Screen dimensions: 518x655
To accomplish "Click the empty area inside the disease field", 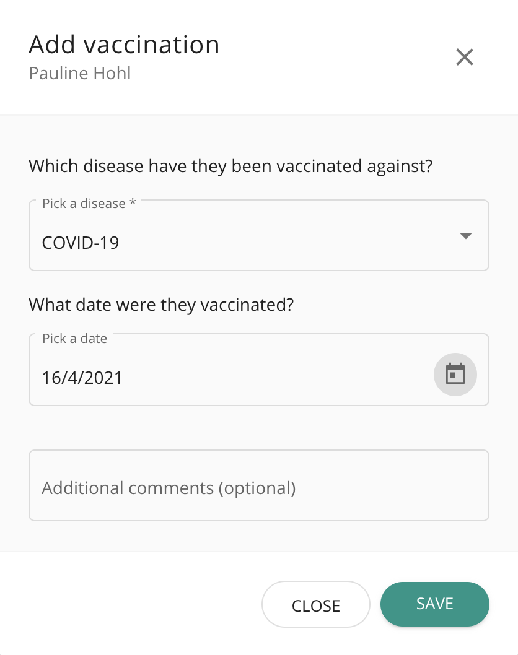I will tap(284, 242).
